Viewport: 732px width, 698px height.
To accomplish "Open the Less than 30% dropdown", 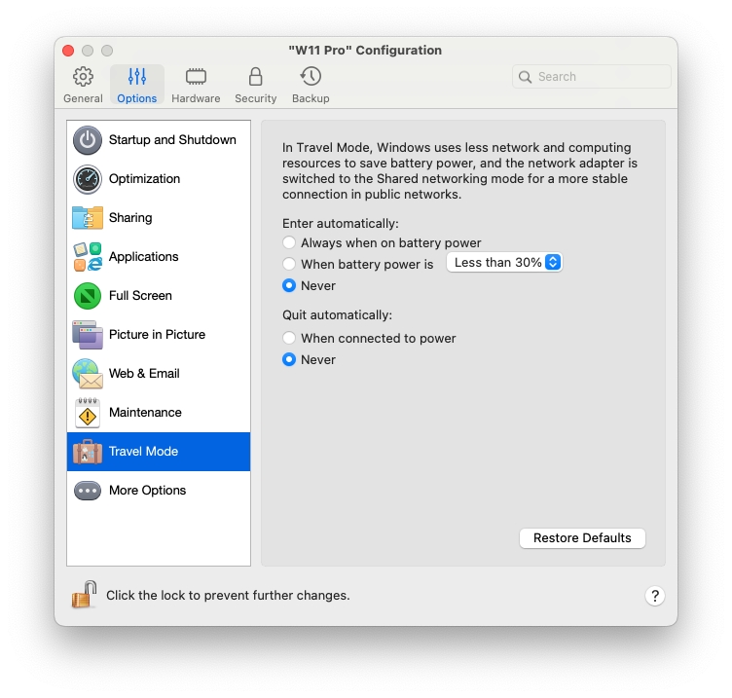I will tap(504, 263).
